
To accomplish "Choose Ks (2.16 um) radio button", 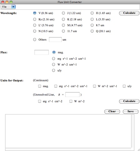I will (35, 19).
